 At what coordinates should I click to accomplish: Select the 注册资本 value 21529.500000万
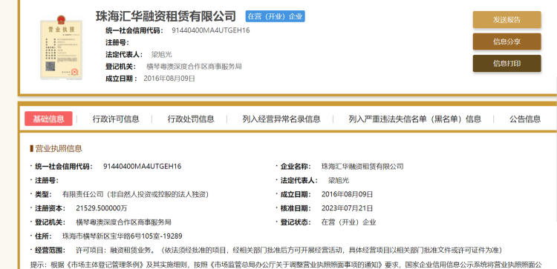point(102,208)
